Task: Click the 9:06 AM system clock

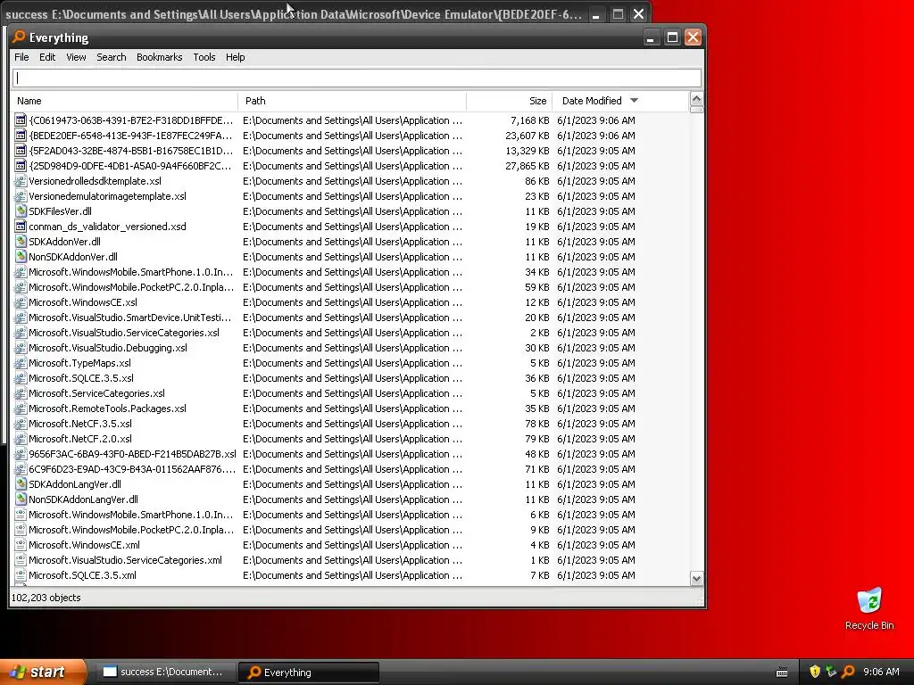Action: pos(881,672)
